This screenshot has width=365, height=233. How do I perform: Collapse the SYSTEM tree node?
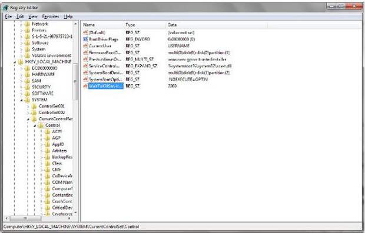click(21, 100)
